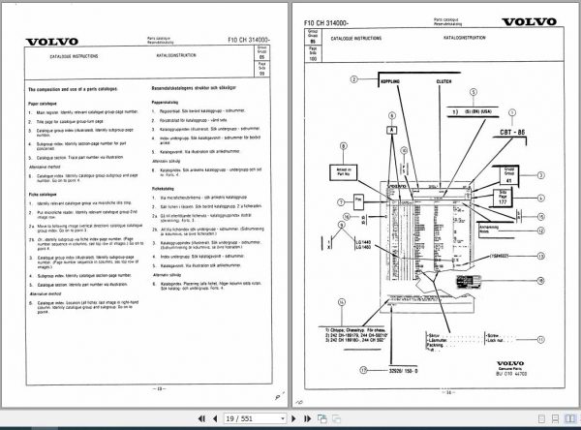Click 'CBT - 86' label in the diagram
This screenshot has width=581, height=430.
click(x=512, y=132)
